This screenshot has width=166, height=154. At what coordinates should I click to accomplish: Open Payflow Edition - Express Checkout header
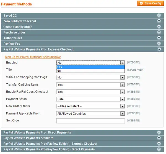[x=82, y=144]
